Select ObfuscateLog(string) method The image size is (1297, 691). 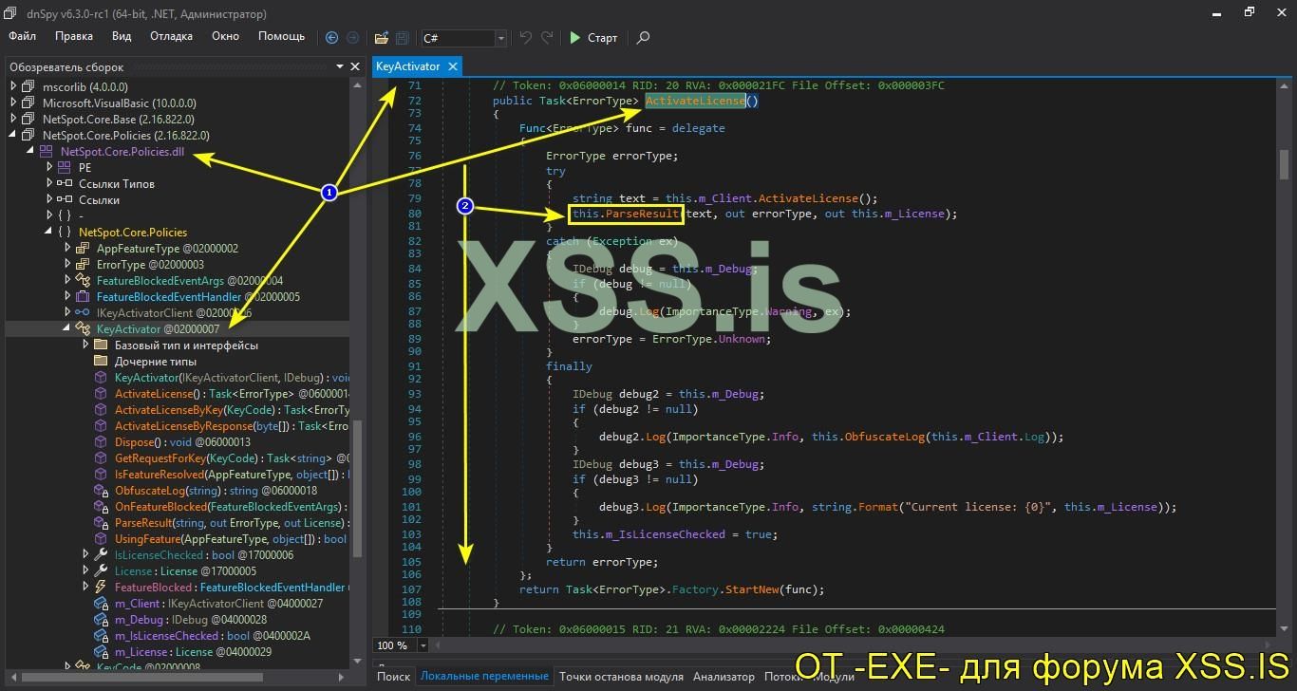(x=216, y=490)
